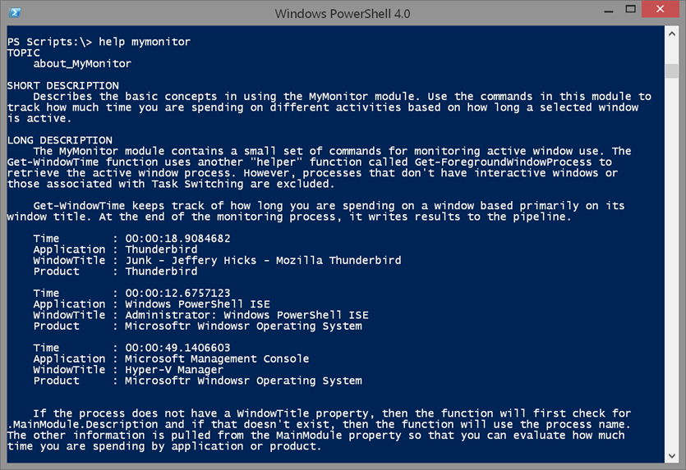Click the scrollbar up arrow
This screenshot has width=686, height=470.
point(671,34)
